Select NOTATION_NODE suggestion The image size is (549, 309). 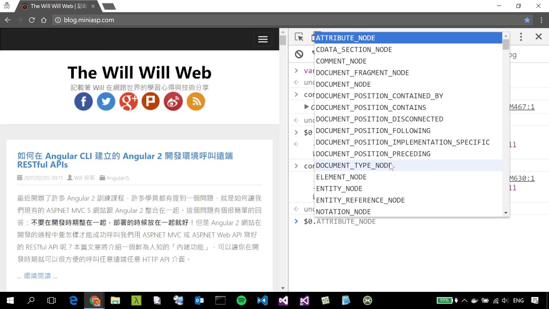[x=408, y=212]
